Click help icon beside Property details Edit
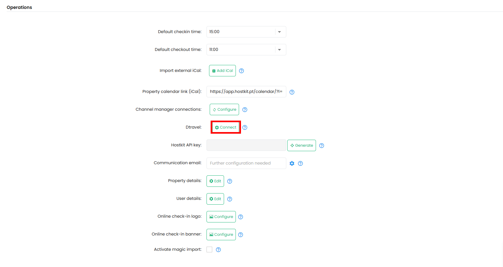503x267 pixels. 230,181
